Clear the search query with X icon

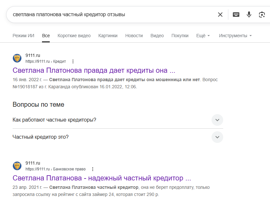point(220,15)
